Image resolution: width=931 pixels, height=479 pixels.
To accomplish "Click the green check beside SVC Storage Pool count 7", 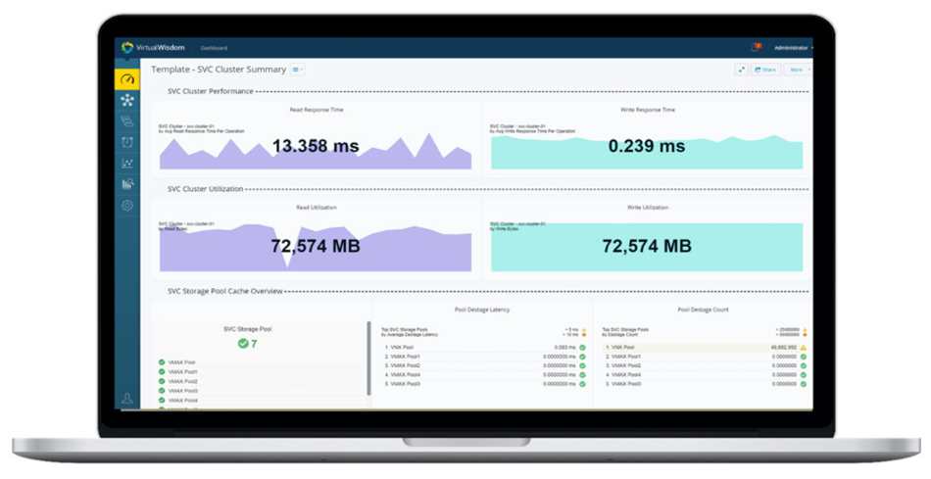I will [242, 343].
